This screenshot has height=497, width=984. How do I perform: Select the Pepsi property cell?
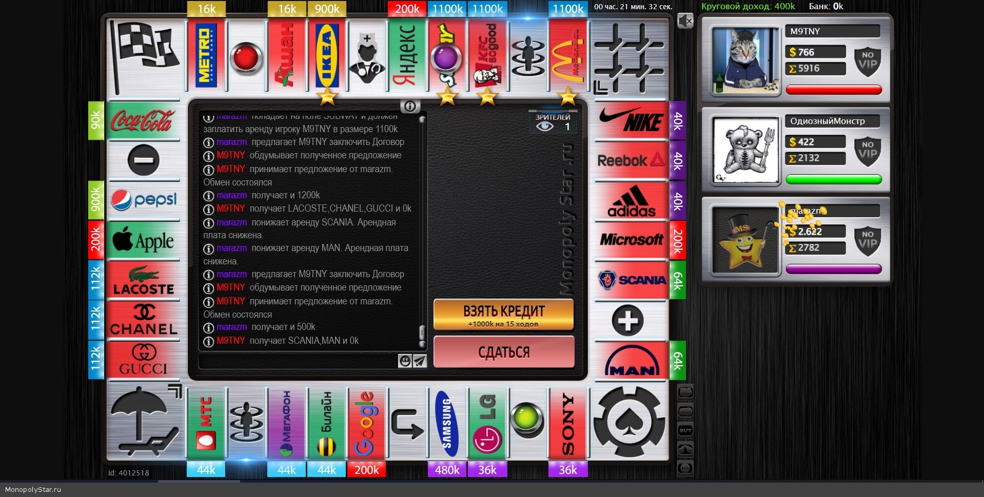[144, 200]
